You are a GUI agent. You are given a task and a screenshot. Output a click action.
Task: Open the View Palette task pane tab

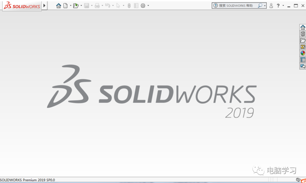pos(303,47)
